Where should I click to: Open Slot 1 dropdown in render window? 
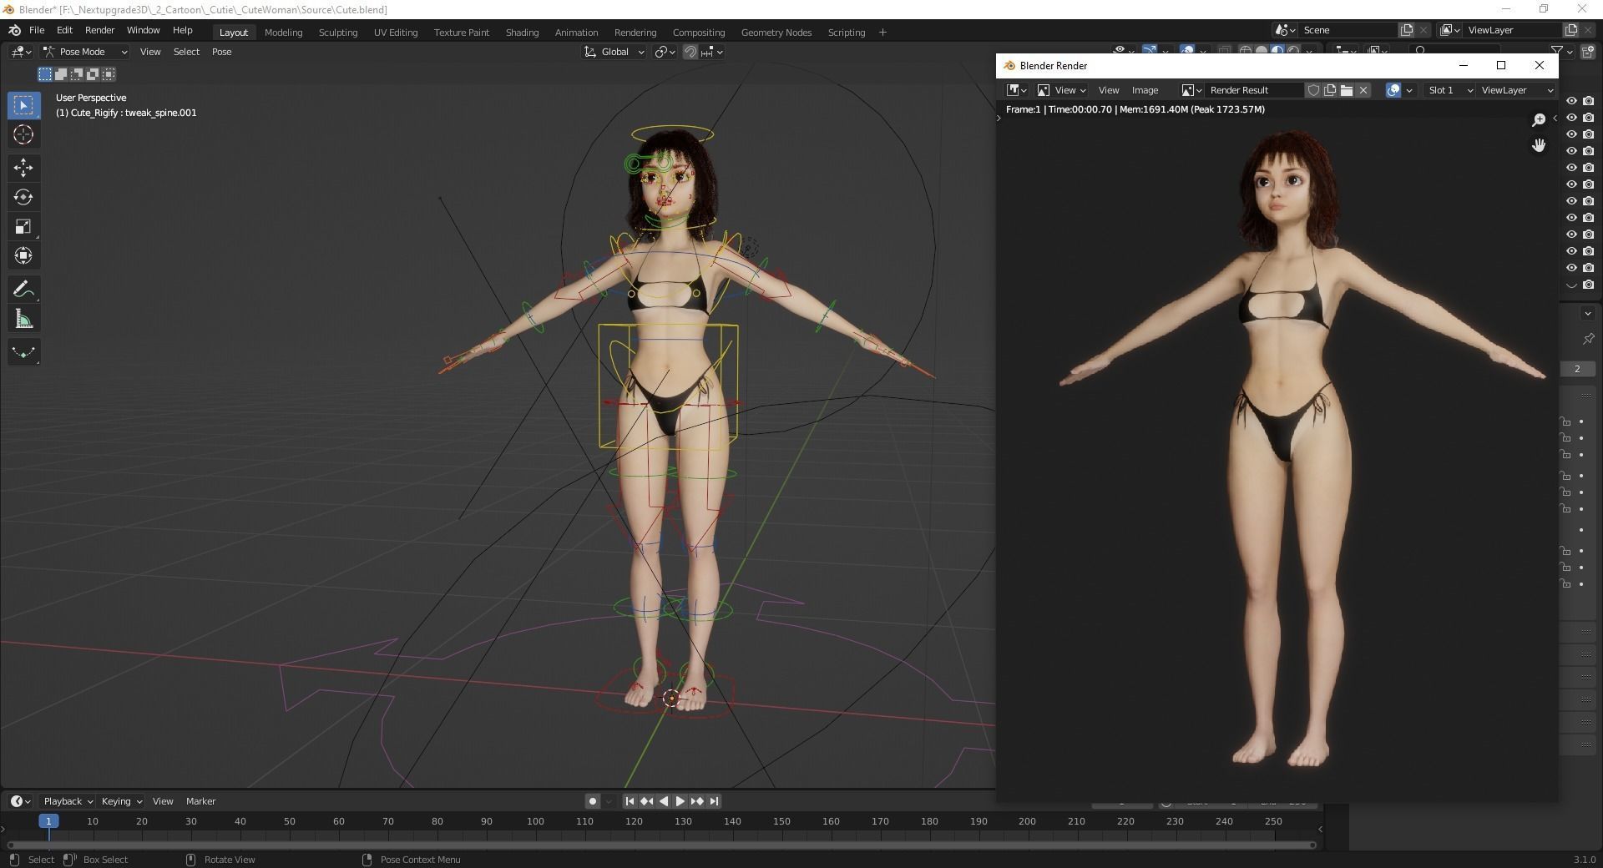click(x=1449, y=90)
